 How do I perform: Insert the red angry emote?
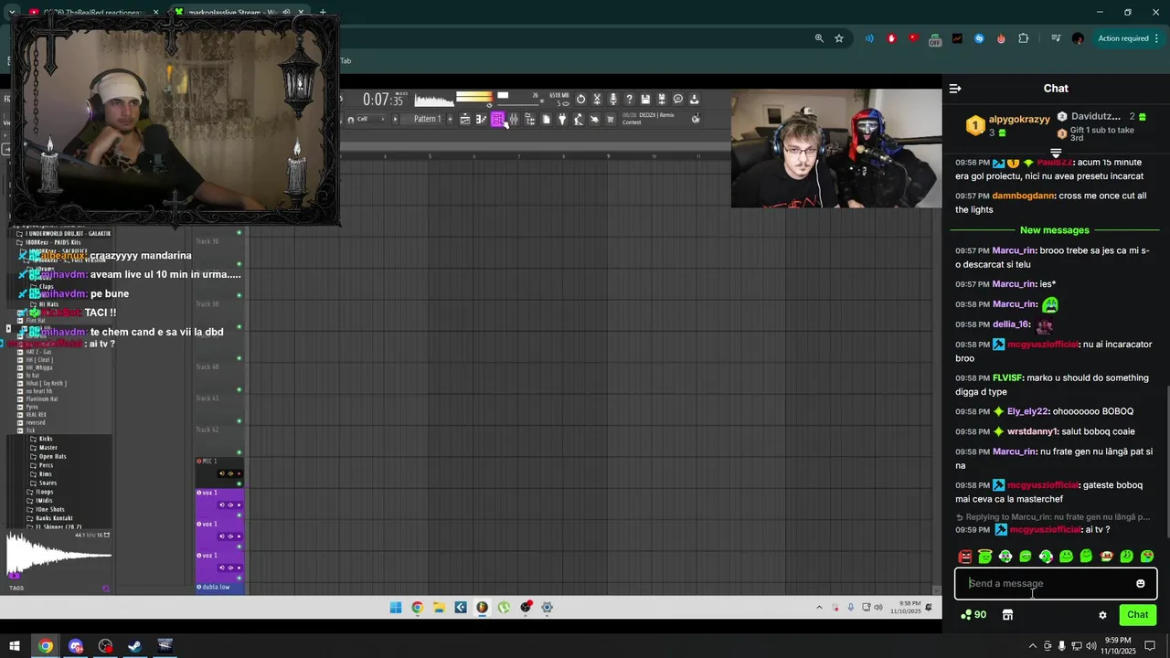964,557
